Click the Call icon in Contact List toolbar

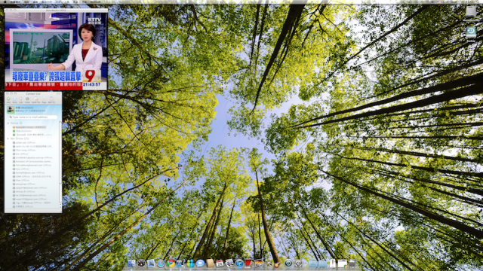click(20, 99)
